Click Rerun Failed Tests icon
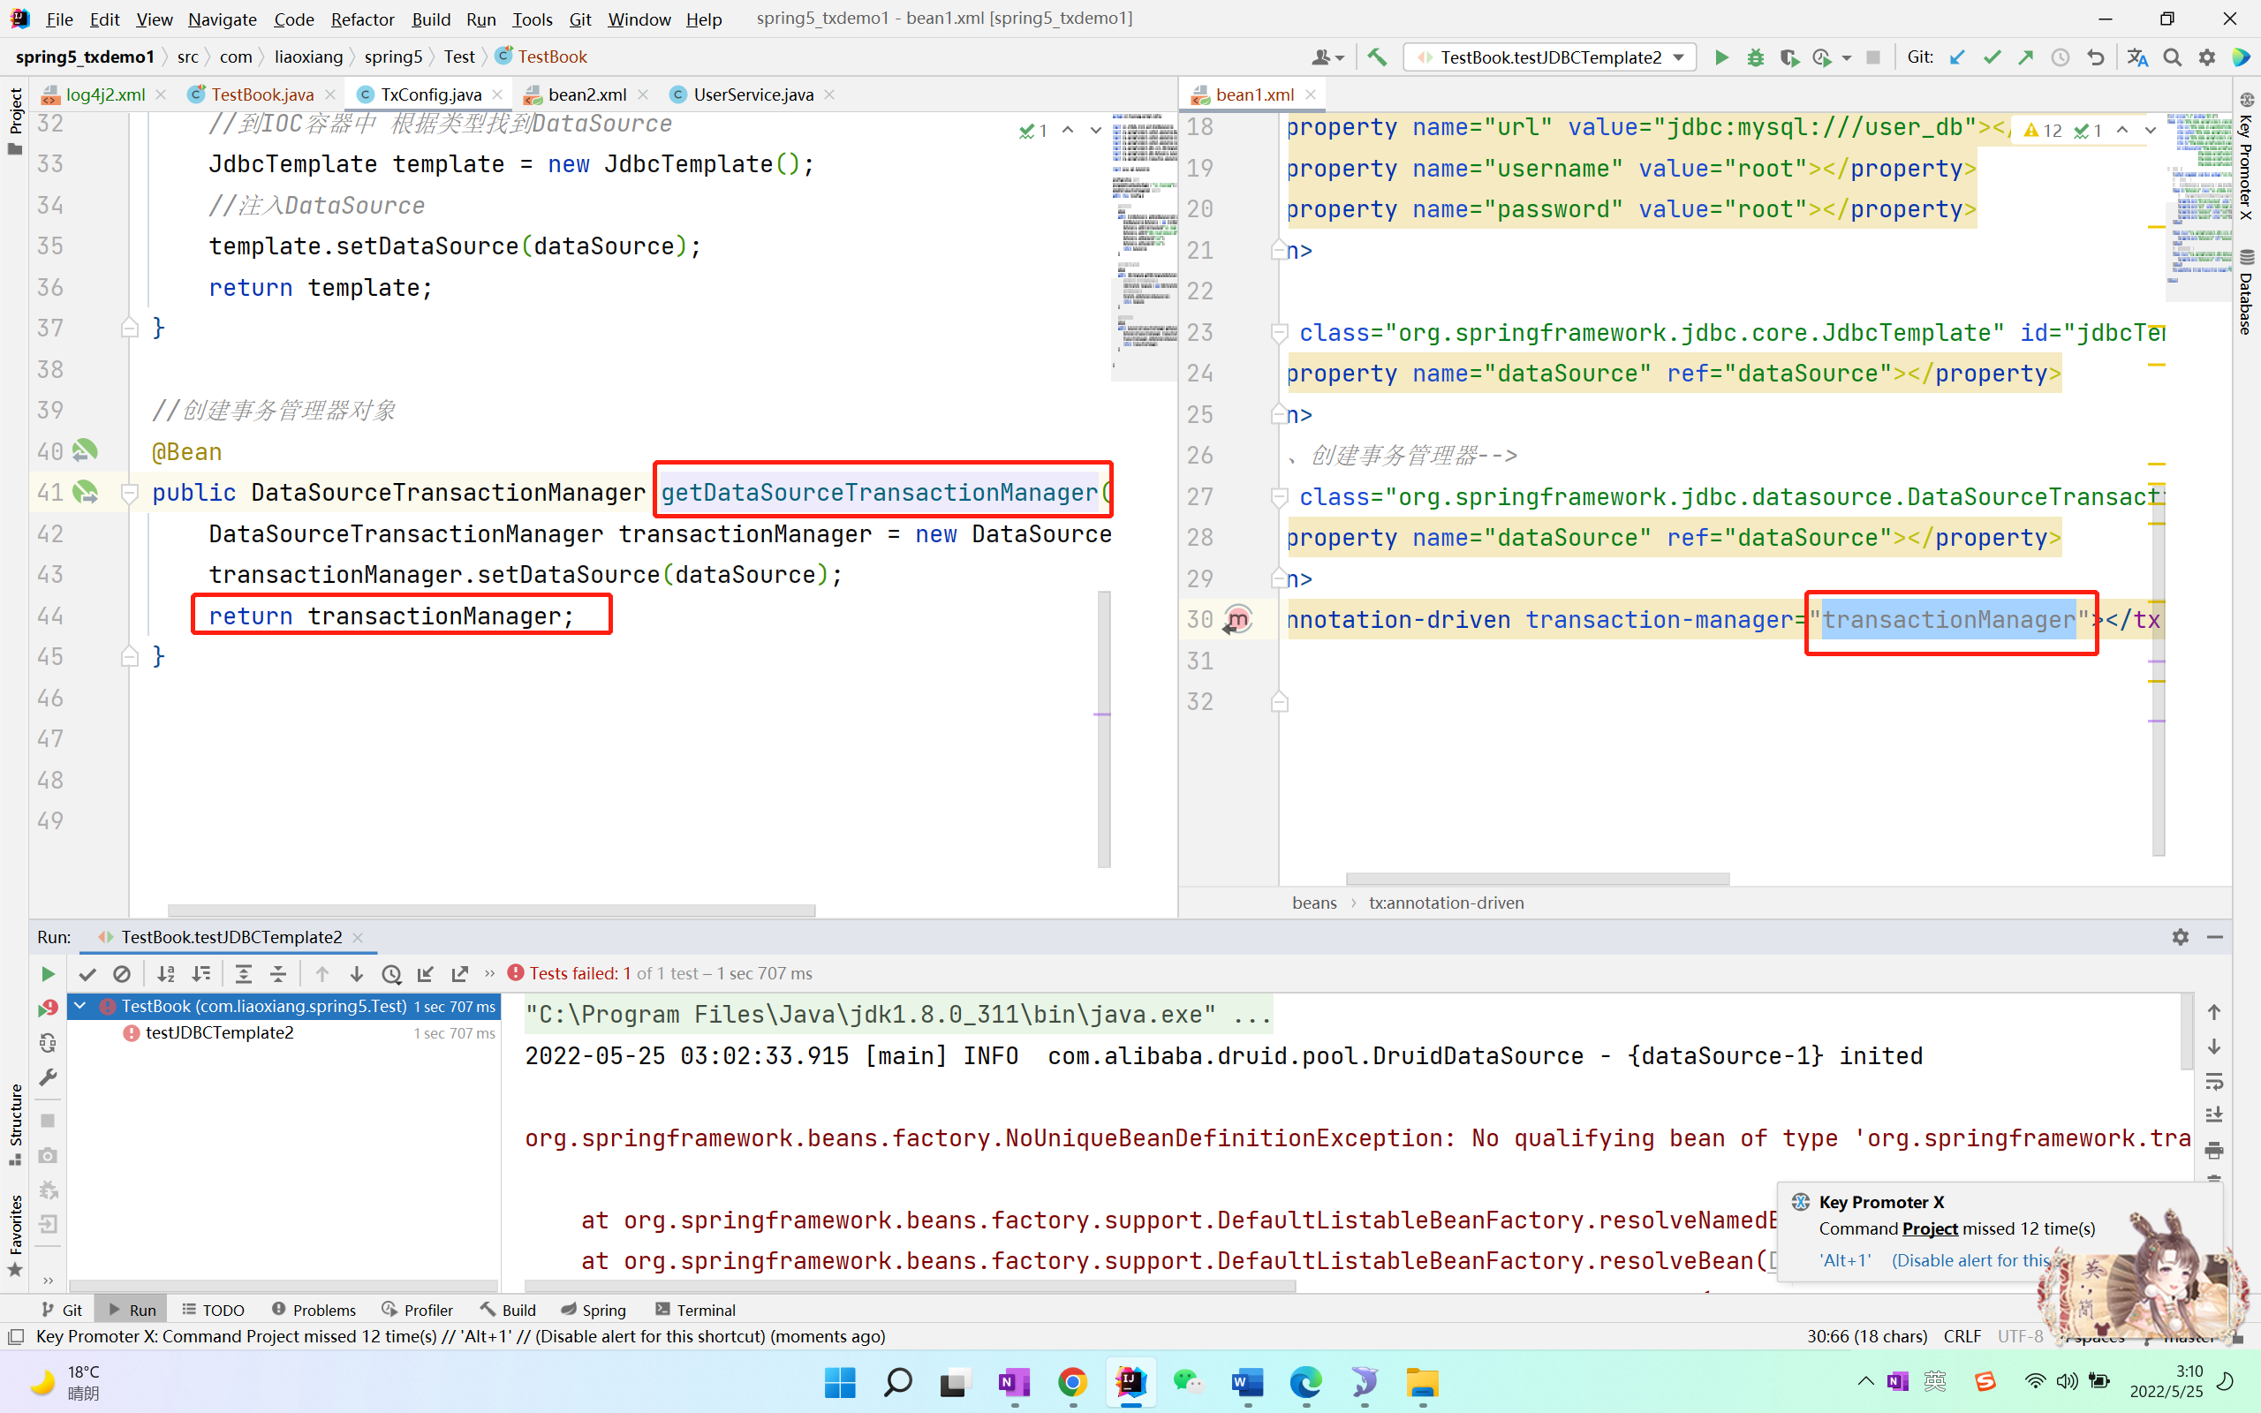 click(48, 1009)
